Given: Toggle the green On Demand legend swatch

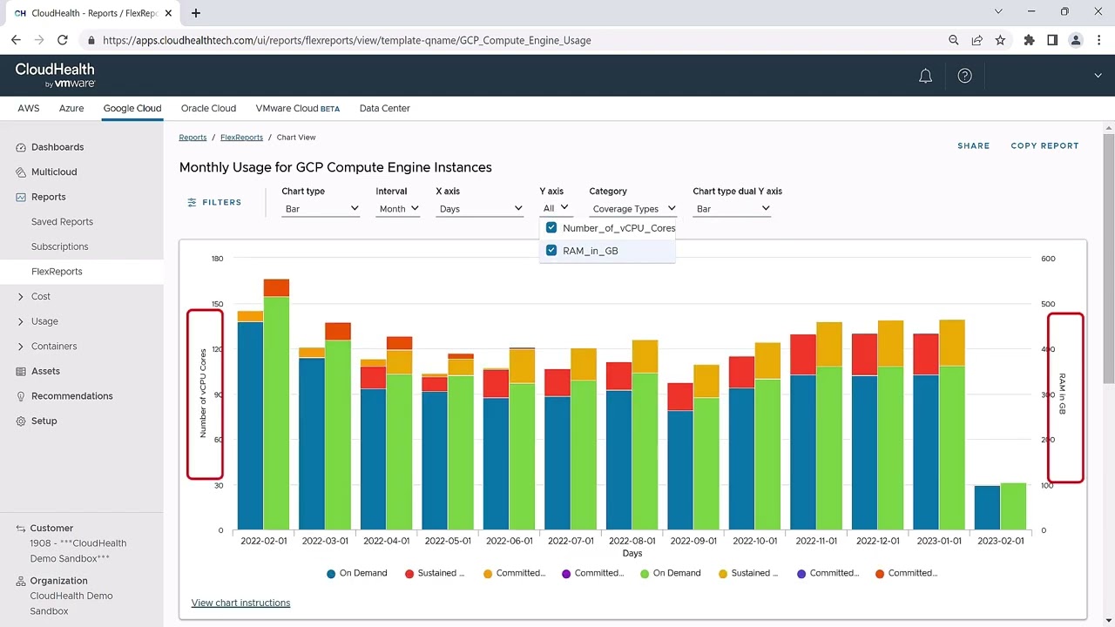Looking at the screenshot, I should pos(645,574).
